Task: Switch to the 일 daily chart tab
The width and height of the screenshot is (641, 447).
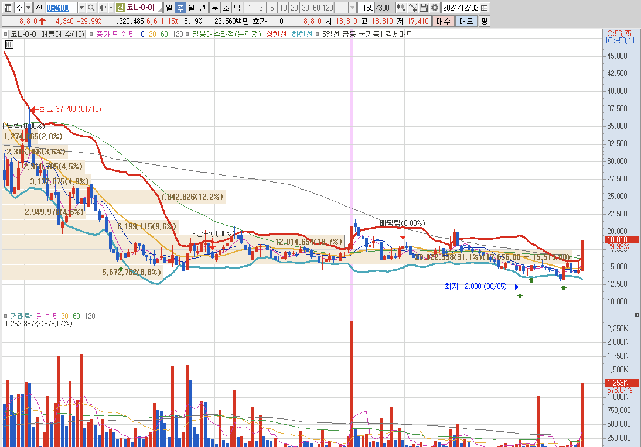Action: pos(169,8)
